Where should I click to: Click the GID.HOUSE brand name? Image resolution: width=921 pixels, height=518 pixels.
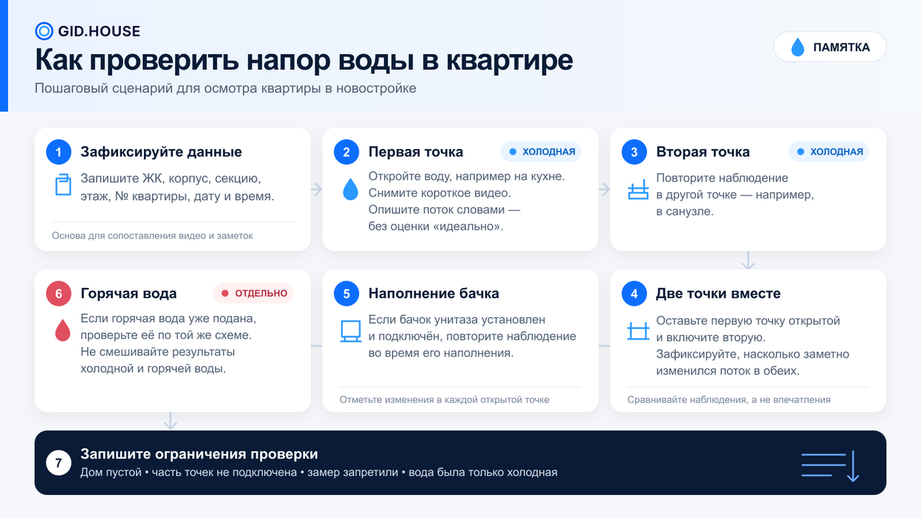tap(99, 31)
